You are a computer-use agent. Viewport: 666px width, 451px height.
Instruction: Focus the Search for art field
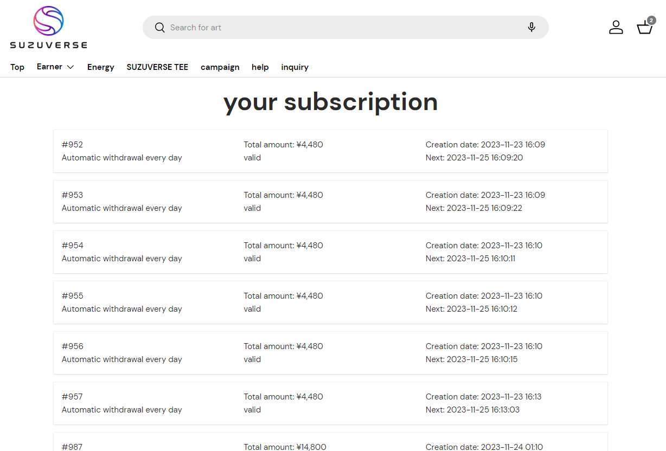342,28
